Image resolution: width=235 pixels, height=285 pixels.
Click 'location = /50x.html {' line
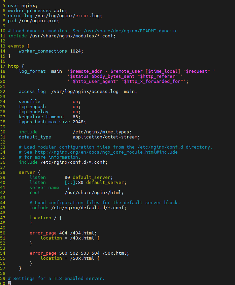point(70,258)
